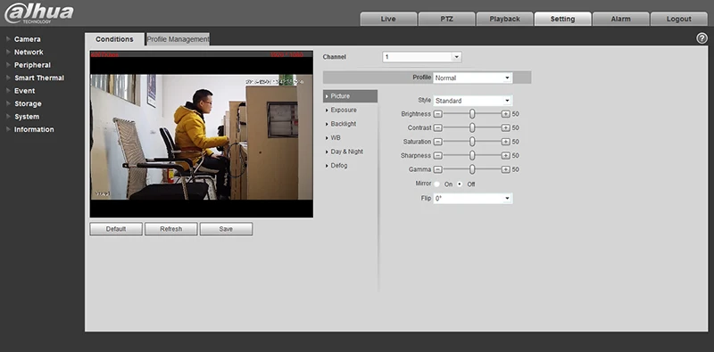Expand the Smart Thermal sidebar section
Screen dimensions: 714x352
38,78
